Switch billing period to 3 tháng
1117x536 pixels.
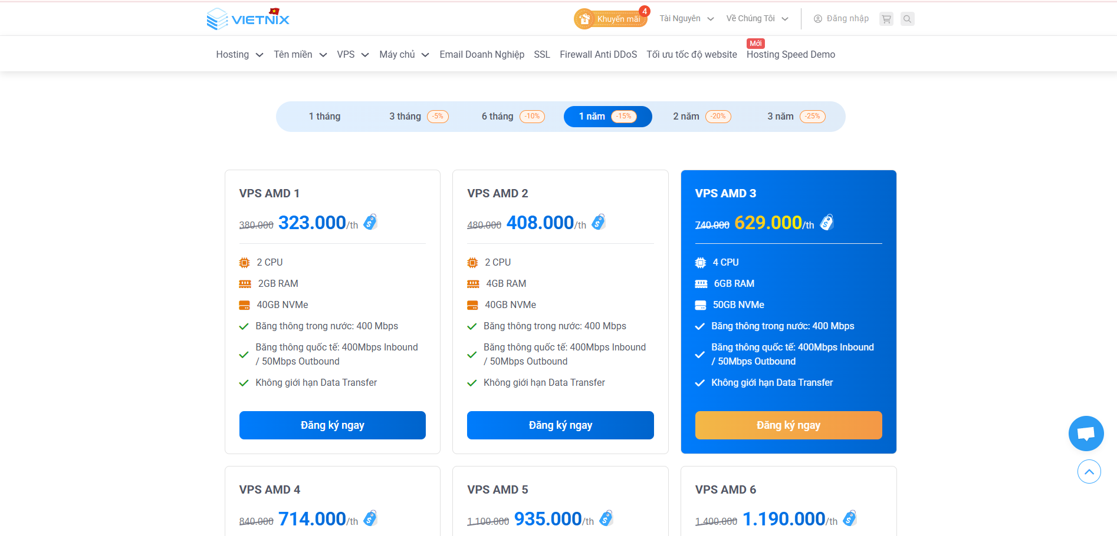point(418,117)
